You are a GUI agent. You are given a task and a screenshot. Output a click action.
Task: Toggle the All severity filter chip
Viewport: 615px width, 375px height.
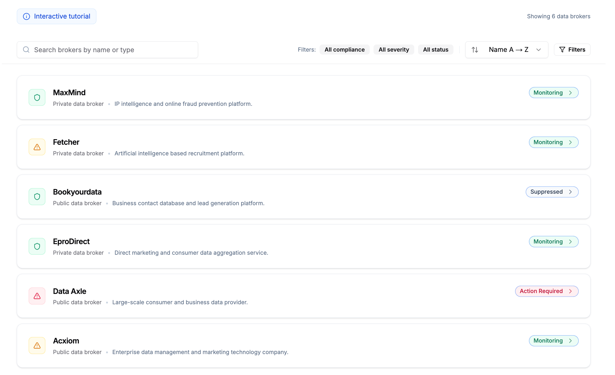point(394,50)
